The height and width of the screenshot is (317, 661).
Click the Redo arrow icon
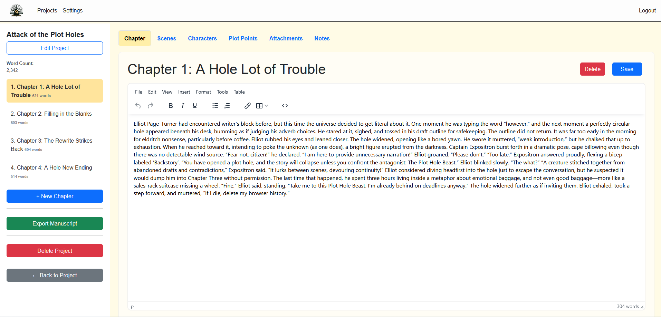(x=150, y=106)
